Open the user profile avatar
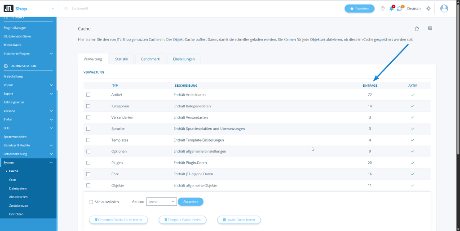460x231 pixels. (x=444, y=9)
